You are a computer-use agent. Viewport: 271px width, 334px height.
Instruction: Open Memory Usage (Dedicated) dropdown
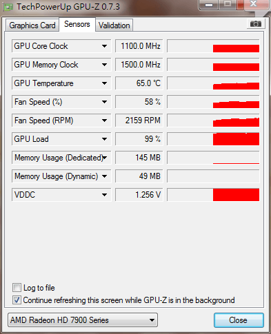click(105, 158)
